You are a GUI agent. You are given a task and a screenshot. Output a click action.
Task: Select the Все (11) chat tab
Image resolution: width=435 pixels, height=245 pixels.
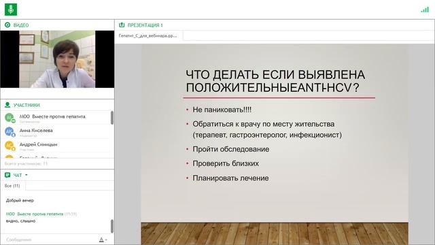12,186
